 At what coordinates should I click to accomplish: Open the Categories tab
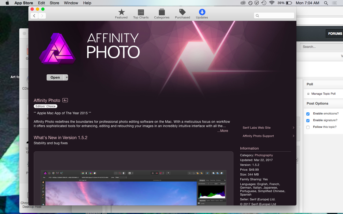pyautogui.click(x=162, y=14)
